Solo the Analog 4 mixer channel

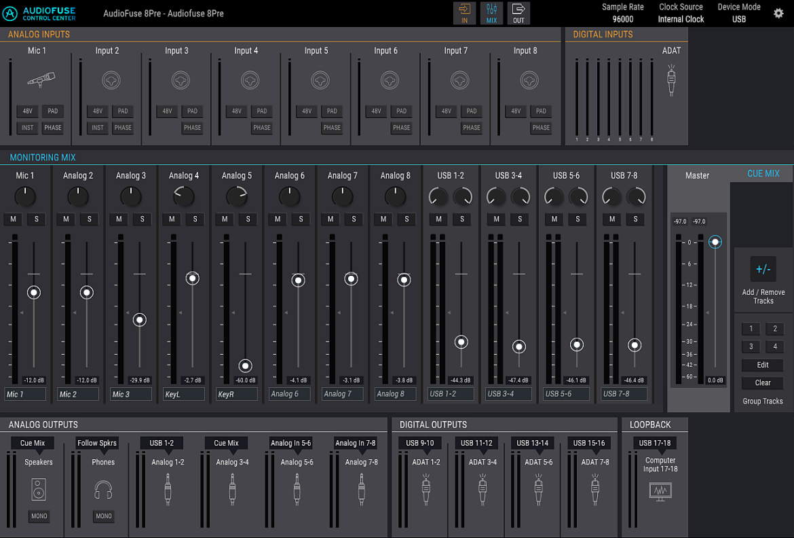pyautogui.click(x=195, y=219)
